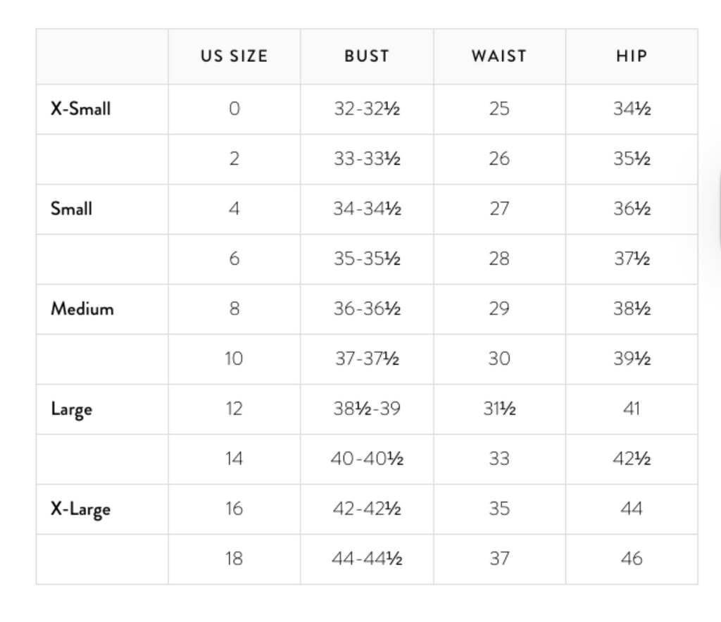Select the bust range 42-42½ cell
Viewport: 721px width, 622px height.
coord(367,509)
